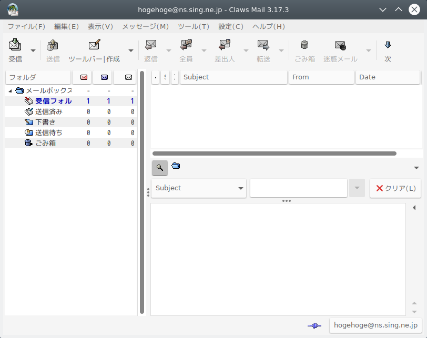This screenshot has width=427, height=338.
Task: Open the 表示(V) menu
Action: (x=100, y=26)
